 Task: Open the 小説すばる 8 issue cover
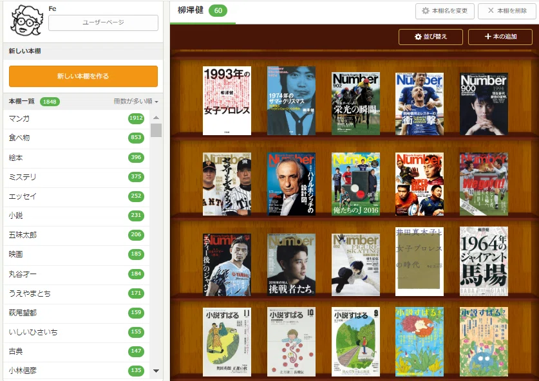click(x=419, y=342)
